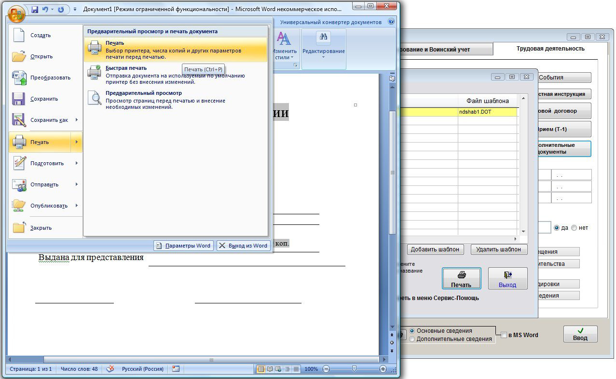Click the zoom in plus button

pos(383,369)
